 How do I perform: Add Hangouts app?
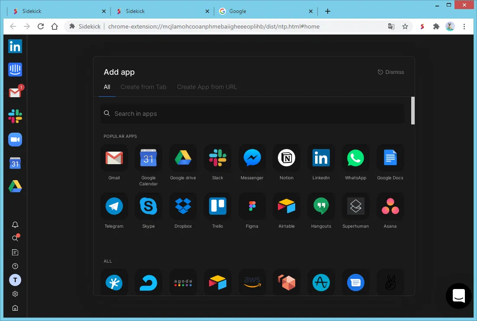tap(321, 206)
